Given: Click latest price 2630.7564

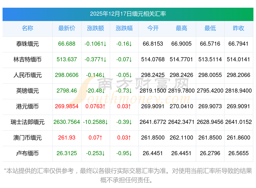Looking at the screenshot, I should (67, 122).
